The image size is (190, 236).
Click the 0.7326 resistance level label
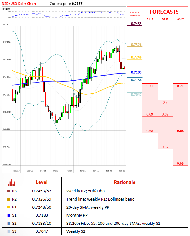pyautogui.click(x=136, y=45)
